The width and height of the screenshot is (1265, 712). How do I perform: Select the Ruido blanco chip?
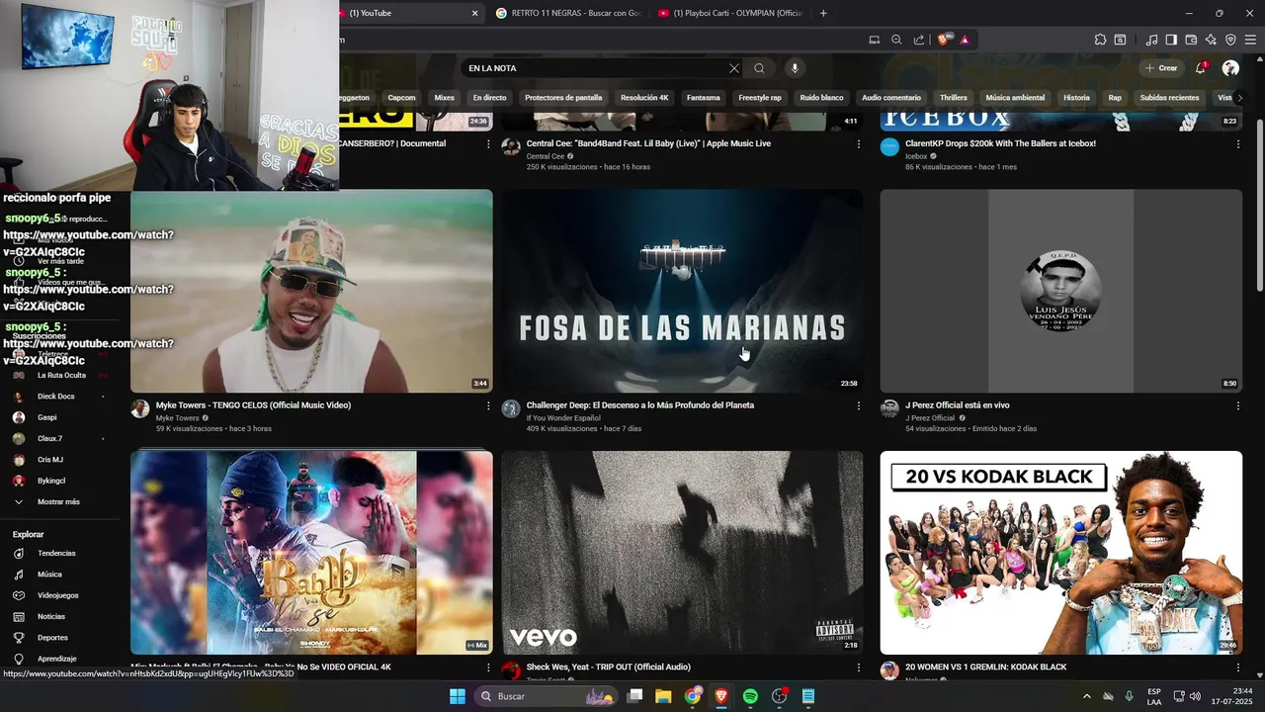[821, 98]
